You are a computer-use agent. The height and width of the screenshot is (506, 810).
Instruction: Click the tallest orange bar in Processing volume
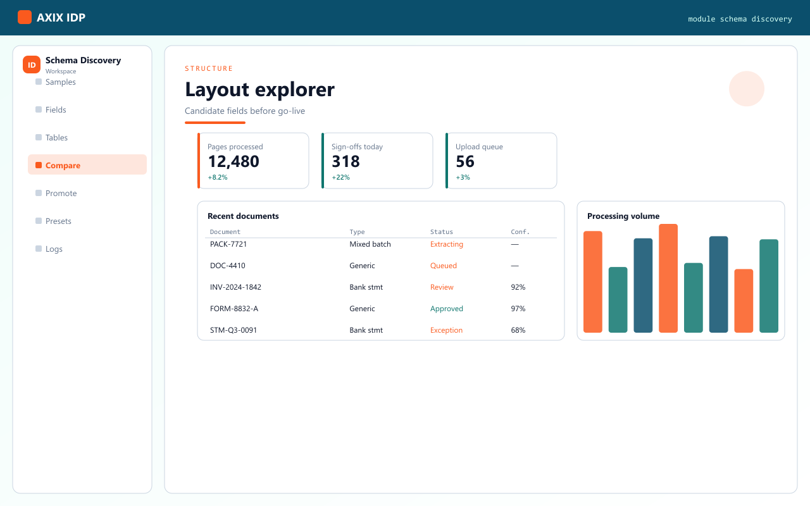[668, 278]
